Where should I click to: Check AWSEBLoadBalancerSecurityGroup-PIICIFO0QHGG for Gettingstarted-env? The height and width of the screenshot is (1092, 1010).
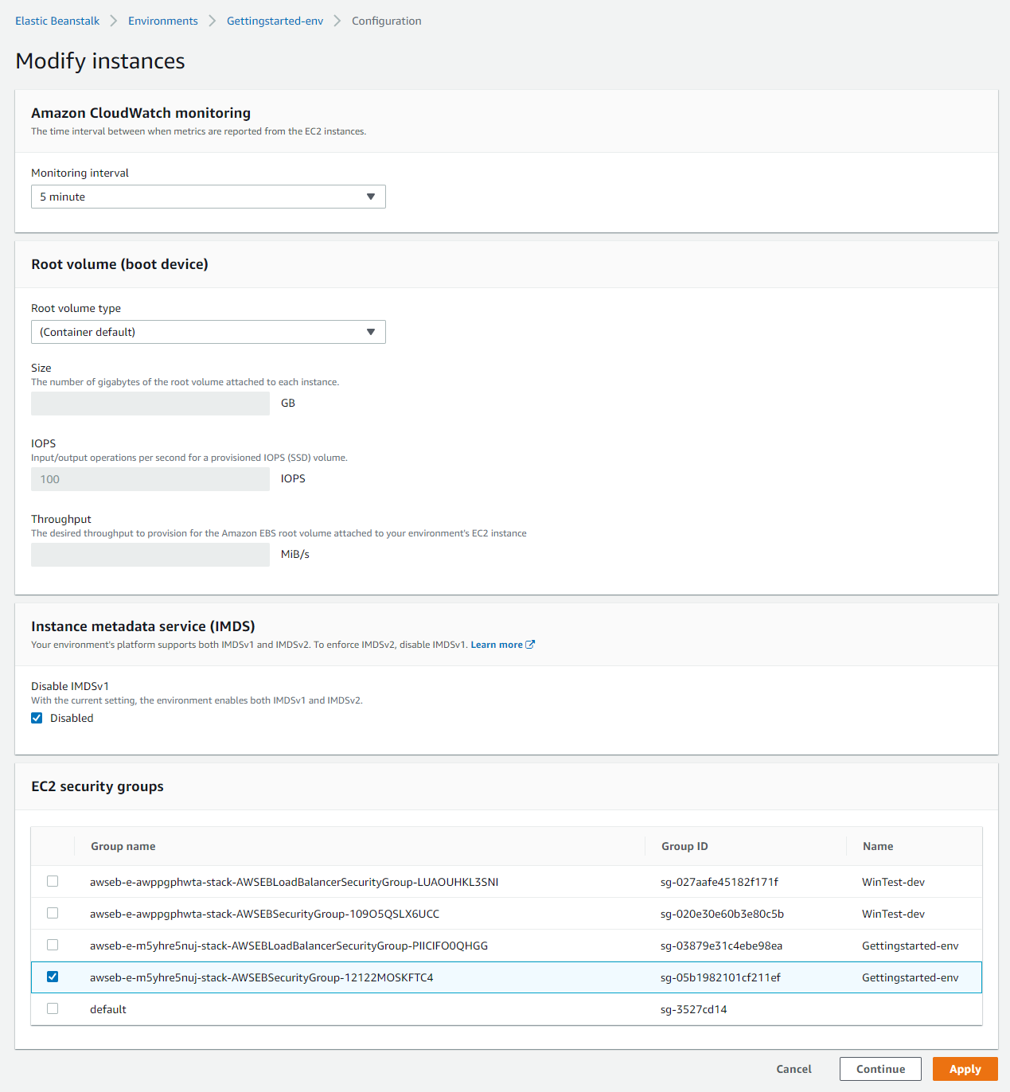[53, 945]
